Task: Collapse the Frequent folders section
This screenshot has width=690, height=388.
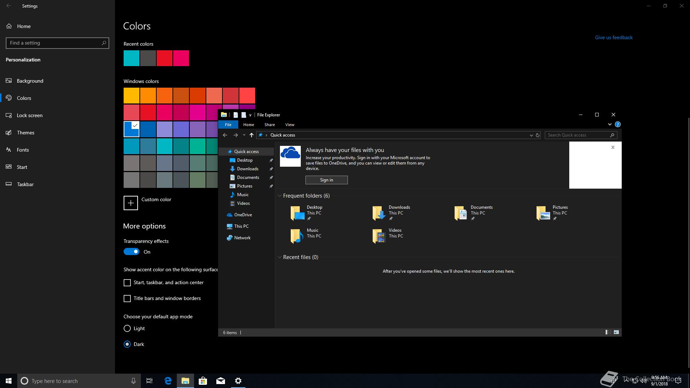Action: [x=280, y=196]
